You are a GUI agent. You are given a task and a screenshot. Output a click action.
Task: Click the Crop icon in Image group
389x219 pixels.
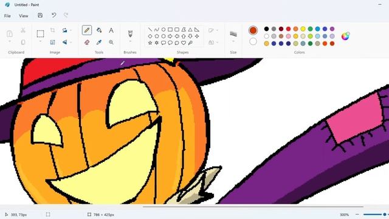tap(53, 30)
